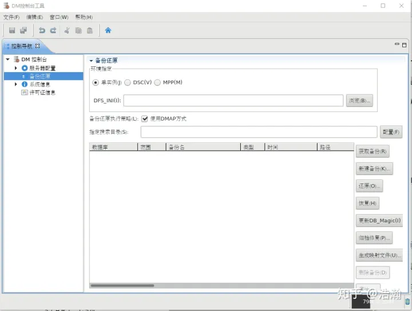Click the 类型 column header
This screenshot has height=311, width=412.
click(253, 147)
